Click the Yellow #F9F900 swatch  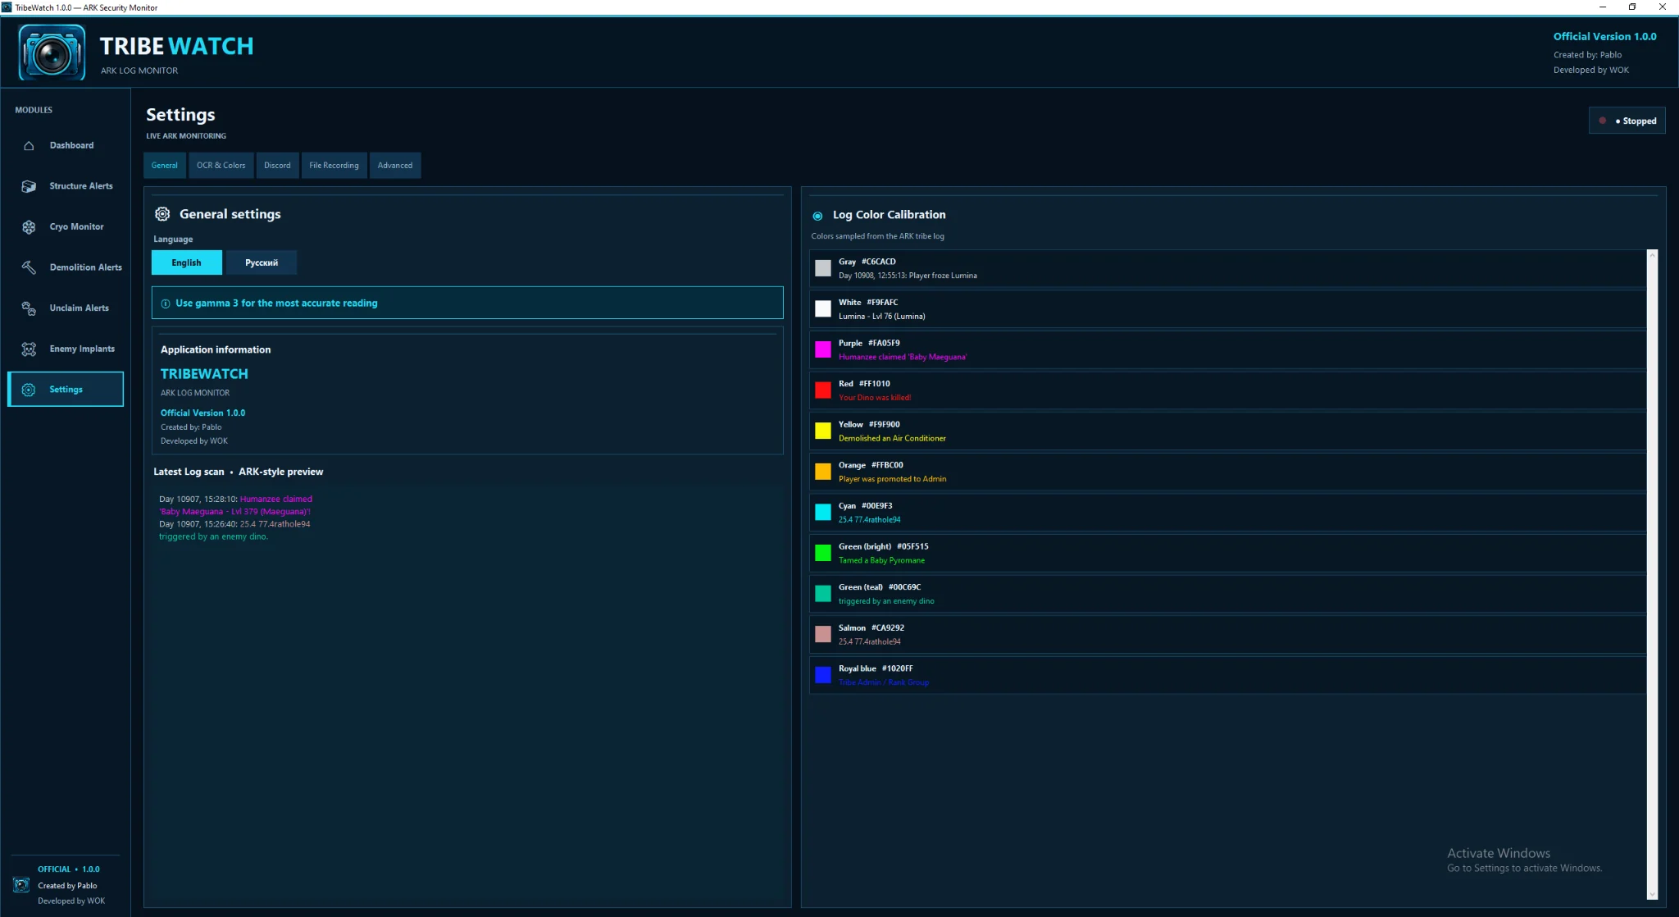pyautogui.click(x=823, y=431)
